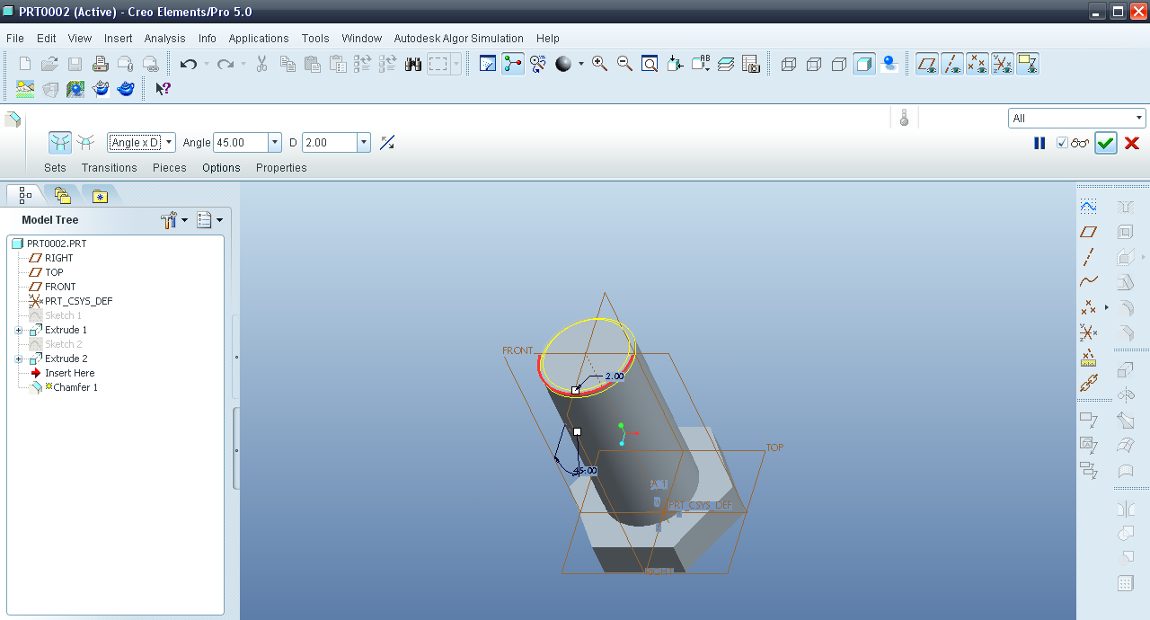The width and height of the screenshot is (1150, 620).
Task: Select Chamfer 1 in Model Tree
Action: (75, 387)
